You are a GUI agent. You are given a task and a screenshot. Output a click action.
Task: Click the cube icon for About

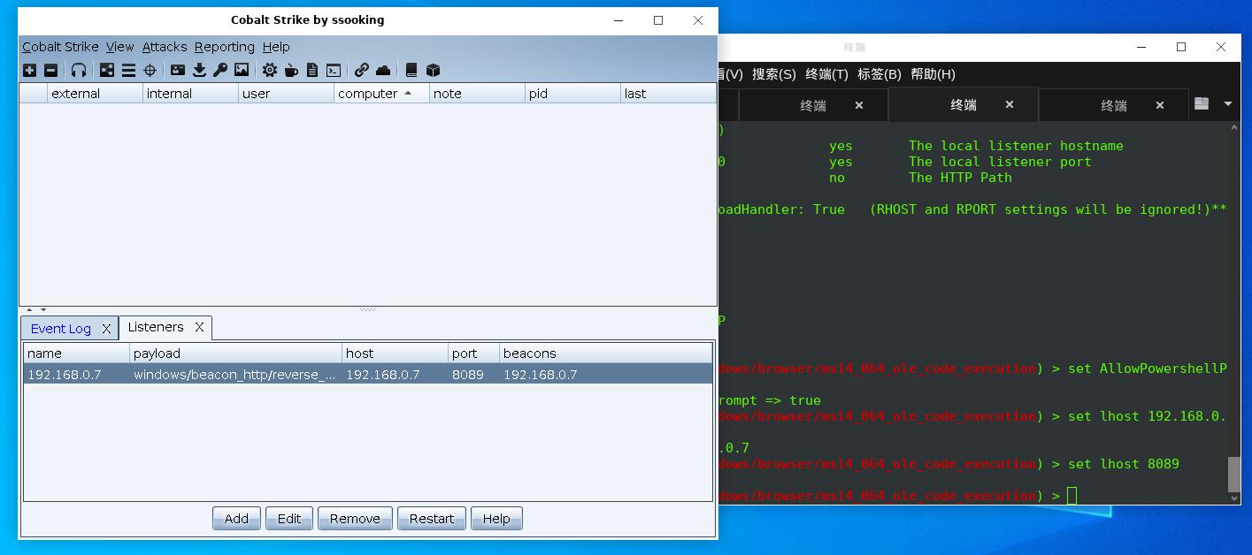(x=433, y=70)
